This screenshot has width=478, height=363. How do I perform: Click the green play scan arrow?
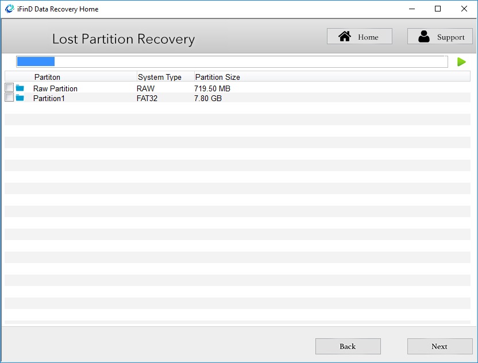tap(461, 62)
